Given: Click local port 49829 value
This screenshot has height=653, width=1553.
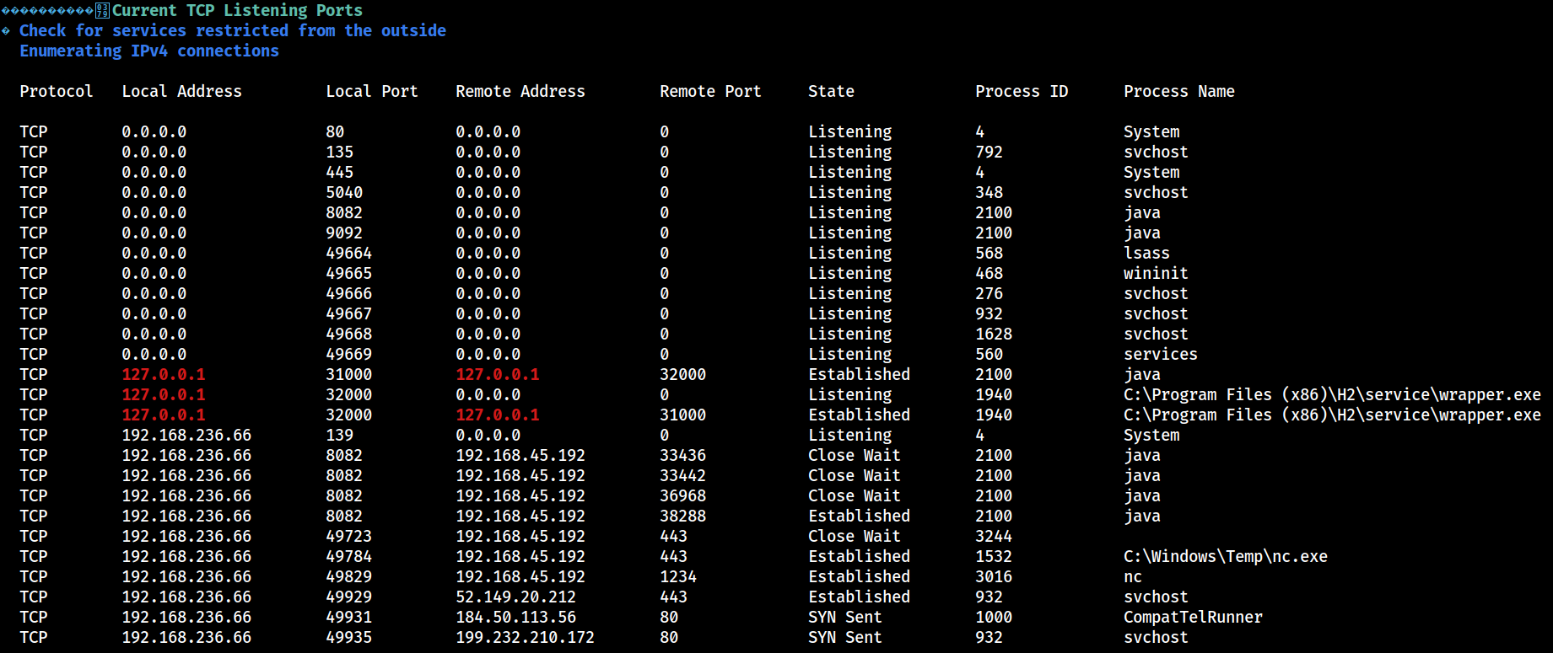Looking at the screenshot, I should tap(349, 576).
